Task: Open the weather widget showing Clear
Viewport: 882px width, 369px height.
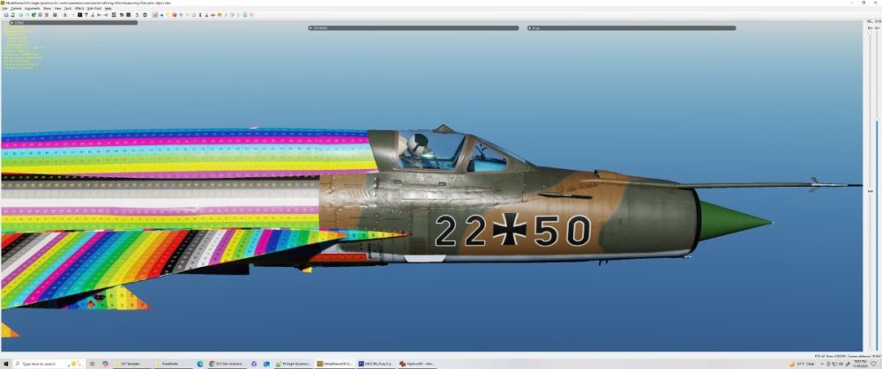Action: click(803, 364)
